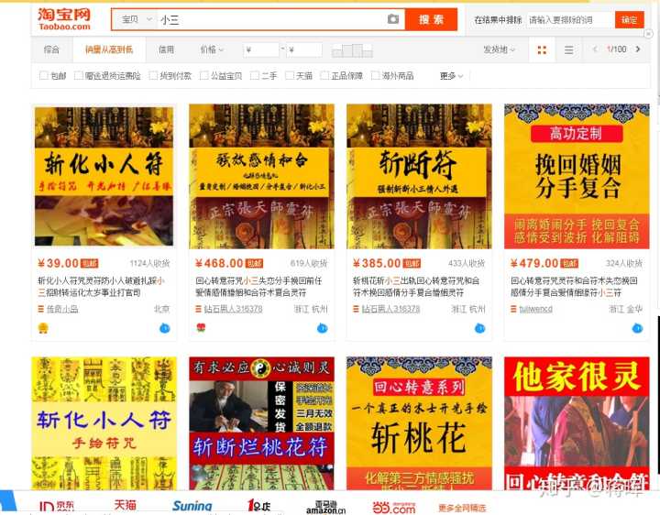This screenshot has width=660, height=515.
Task: Open the 挽回婚姻 分手复合 product thumbnail
Action: 577,176
